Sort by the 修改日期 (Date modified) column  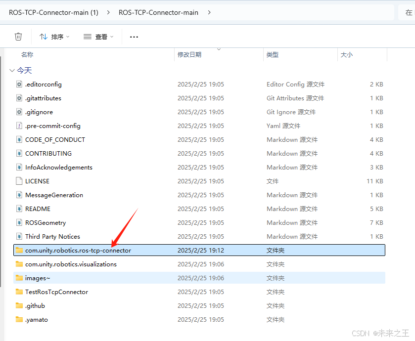(x=189, y=55)
